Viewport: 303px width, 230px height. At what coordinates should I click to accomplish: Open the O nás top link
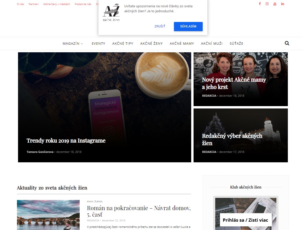pos(20,4)
